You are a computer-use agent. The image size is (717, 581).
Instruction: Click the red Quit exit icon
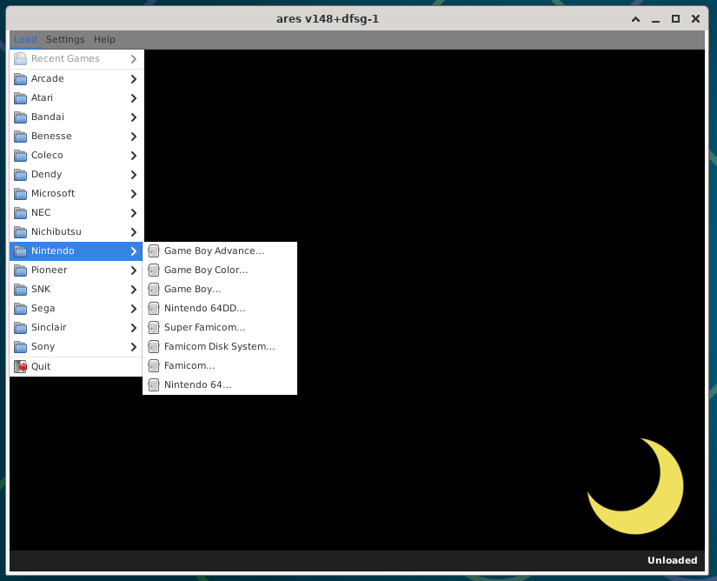point(20,366)
